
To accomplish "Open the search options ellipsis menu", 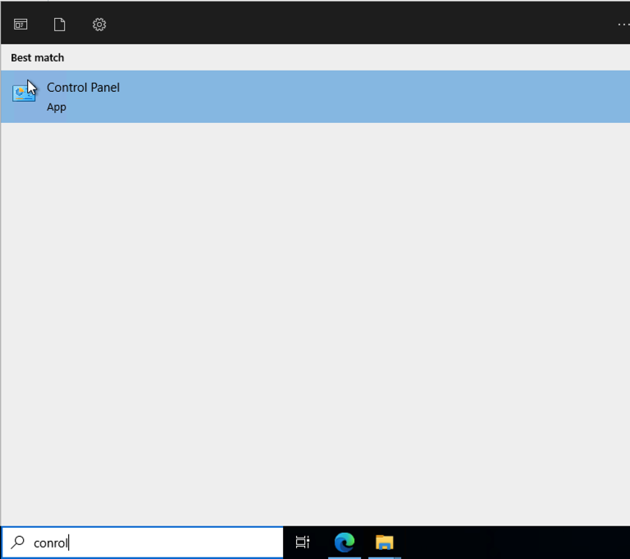I will pyautogui.click(x=623, y=25).
